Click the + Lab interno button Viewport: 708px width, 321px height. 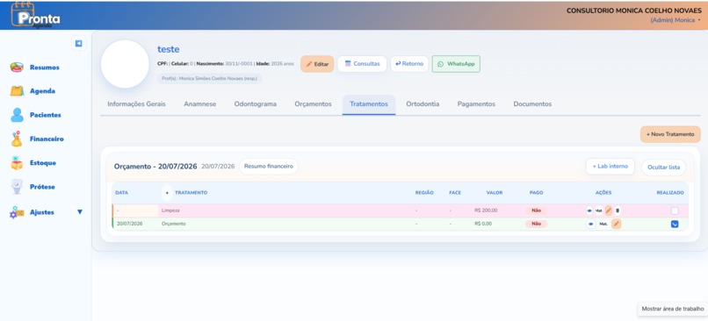click(610, 167)
